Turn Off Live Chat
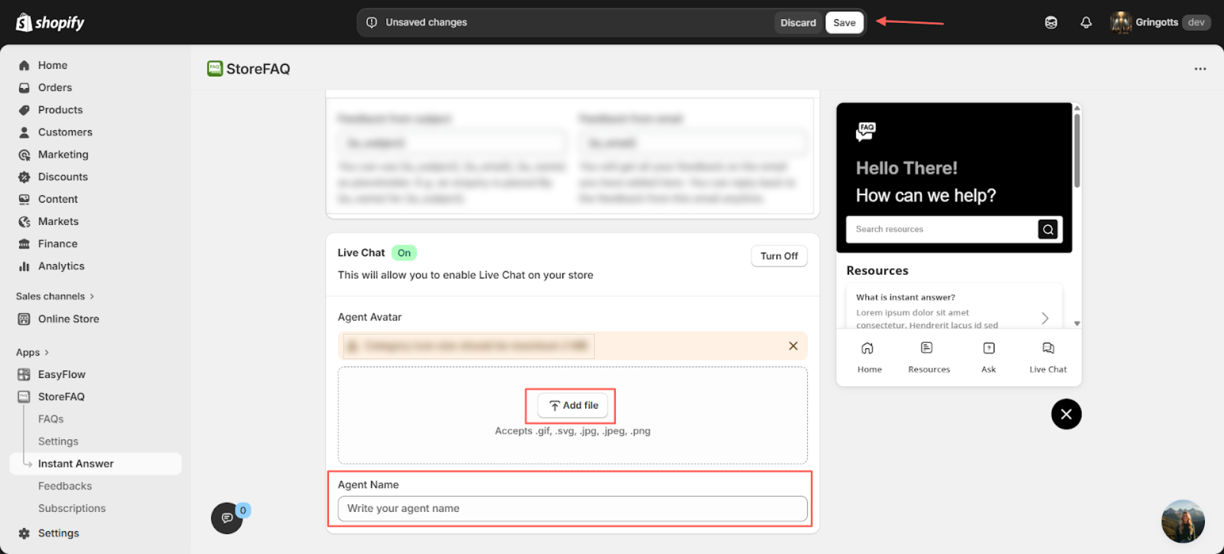The width and height of the screenshot is (1224, 554). point(779,256)
